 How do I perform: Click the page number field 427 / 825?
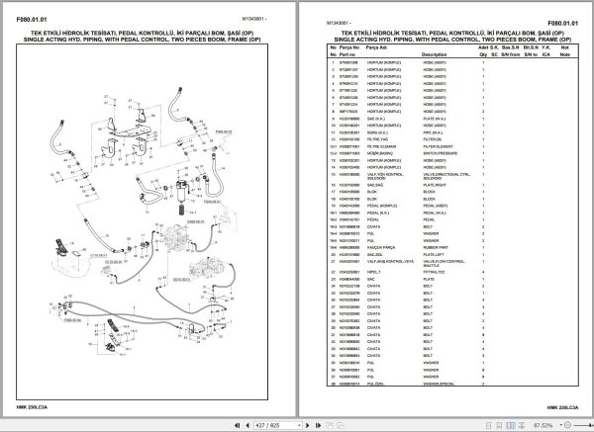274,425
